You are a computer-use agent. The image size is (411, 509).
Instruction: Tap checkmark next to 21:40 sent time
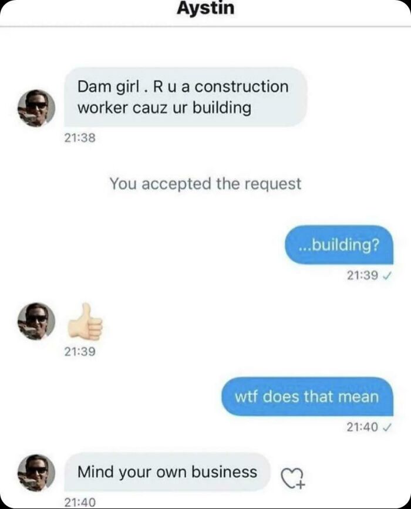coord(387,427)
